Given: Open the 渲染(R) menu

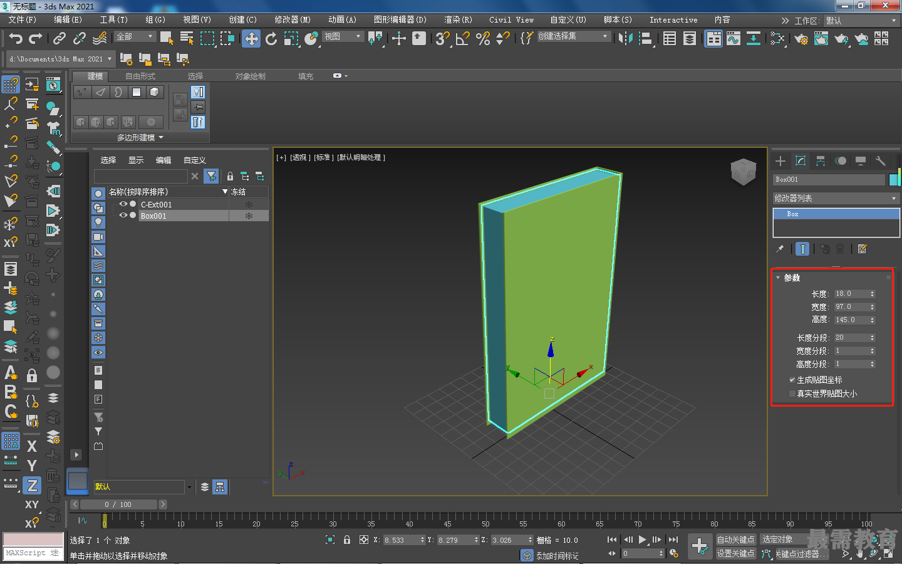Looking at the screenshot, I should 458,20.
